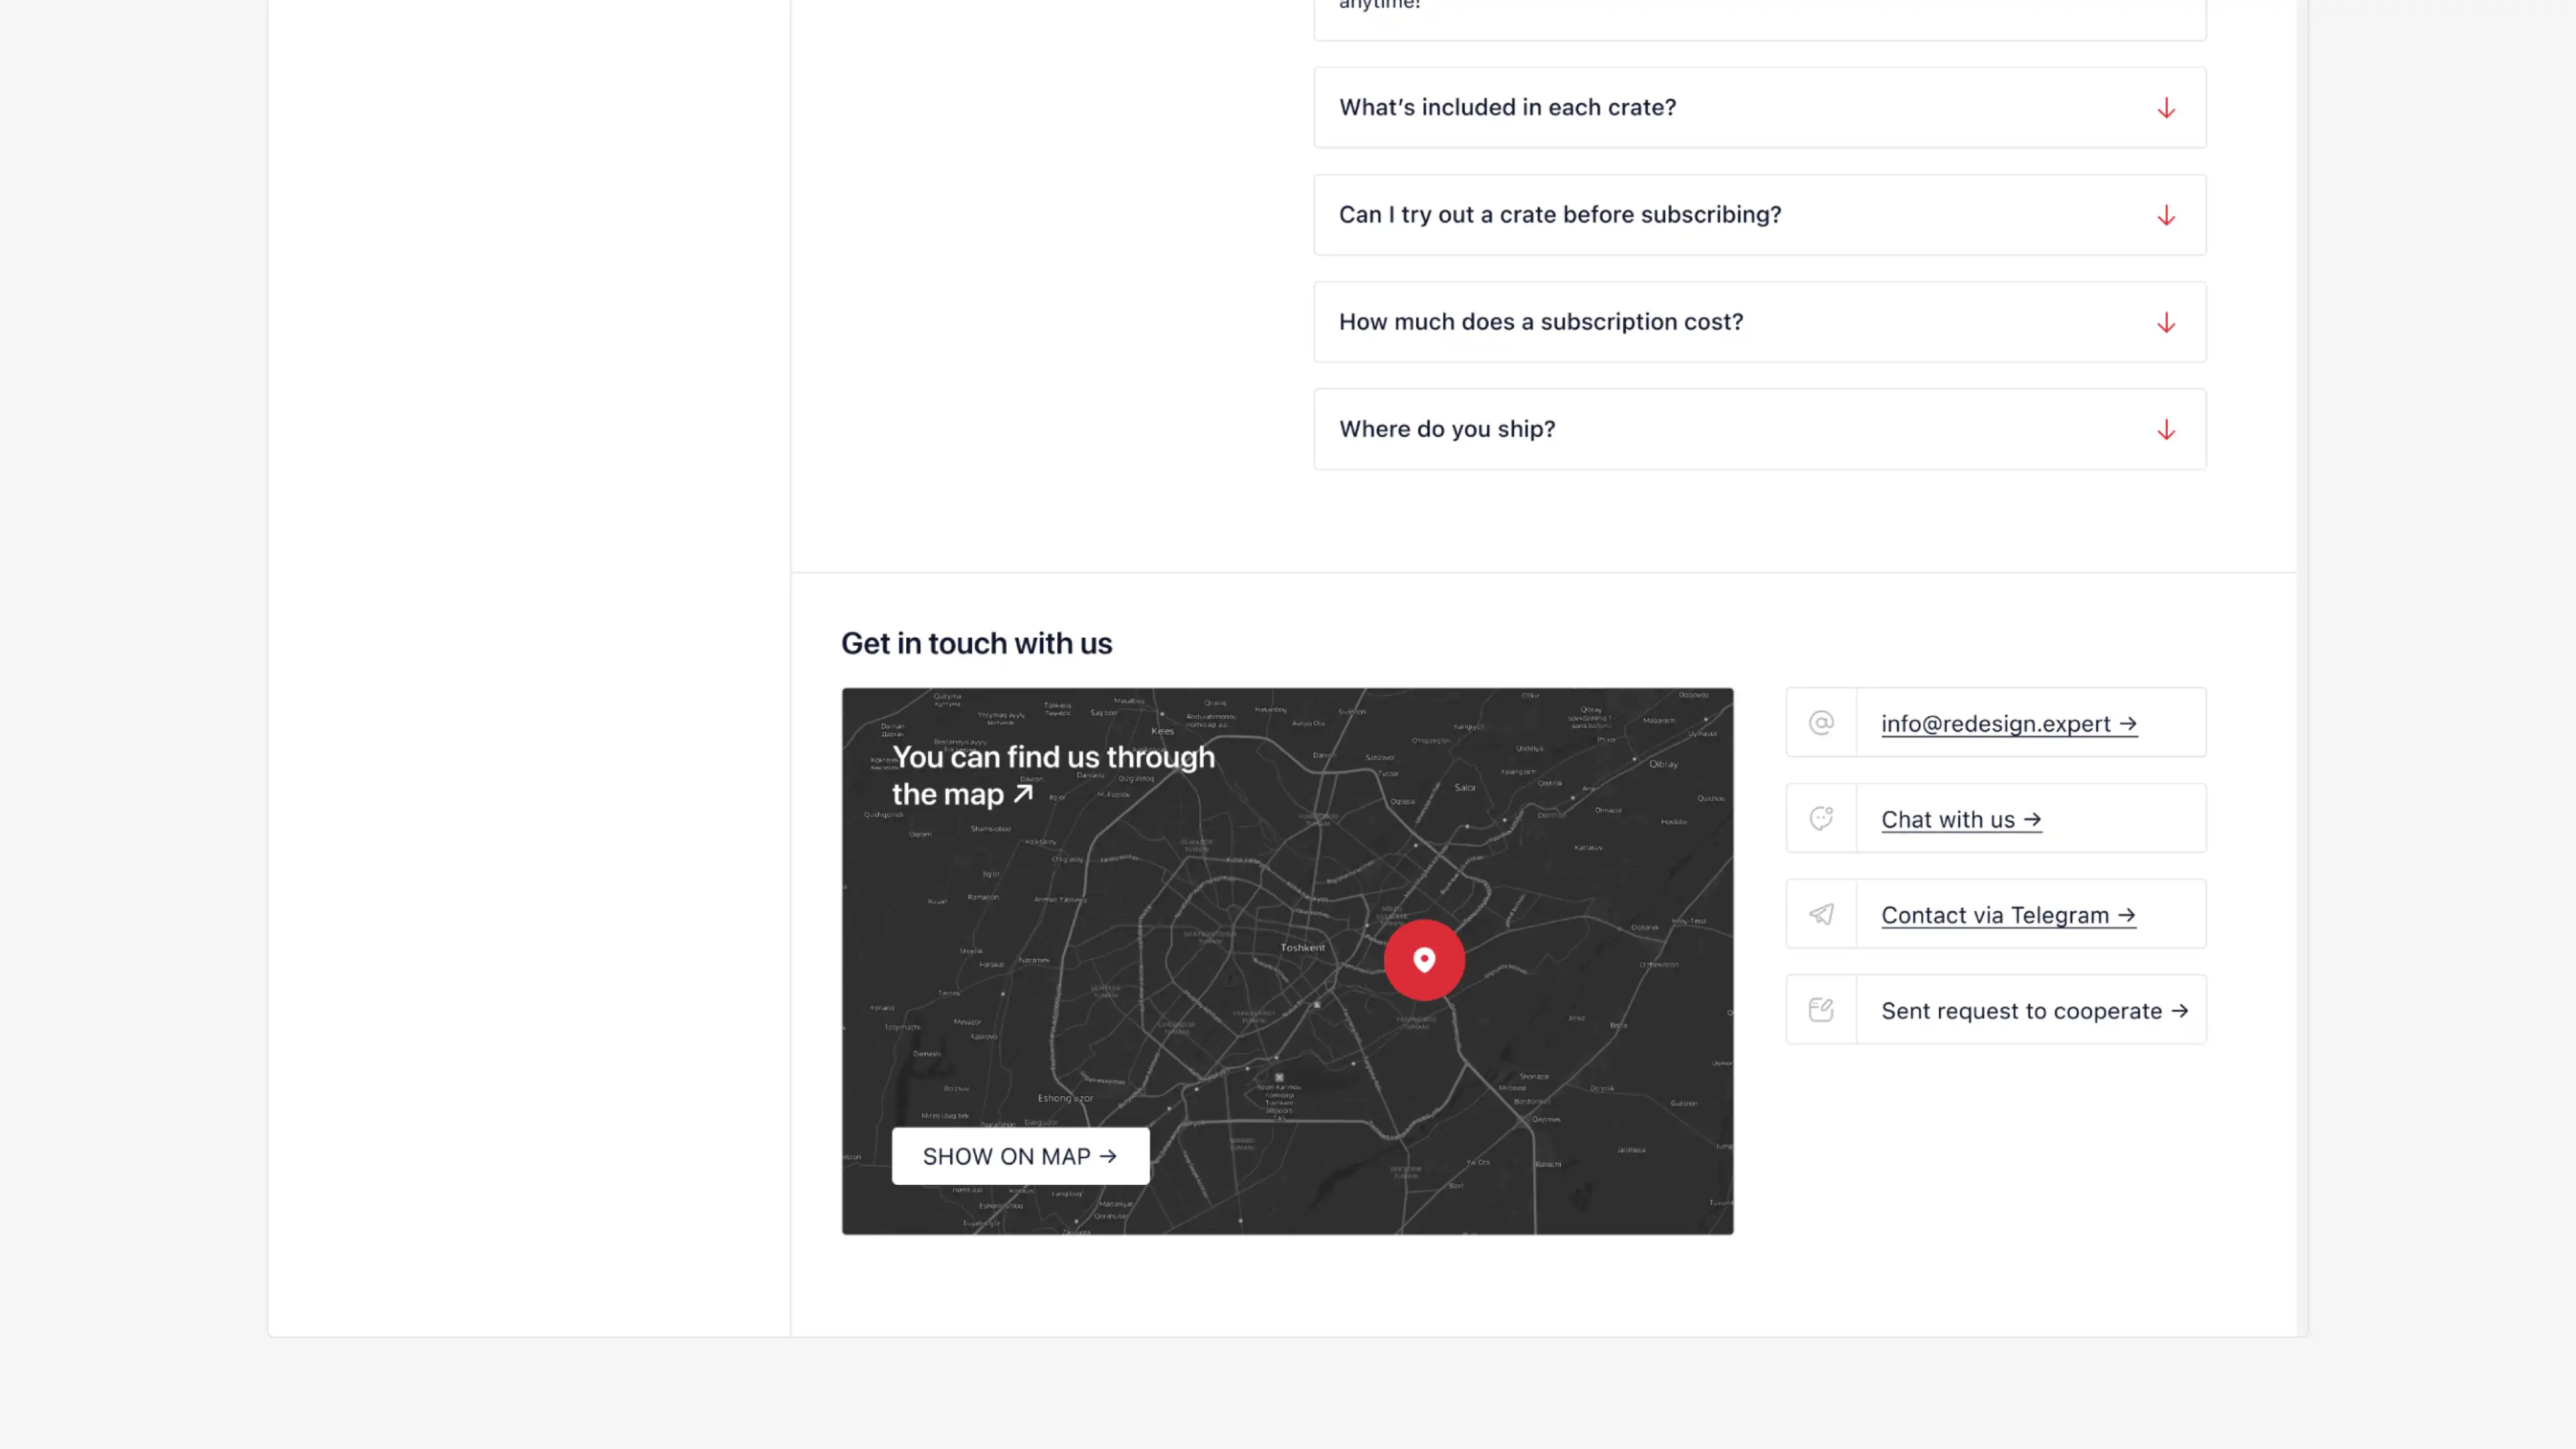The height and width of the screenshot is (1449, 2576).
Task: Follow the 'Contact via Telegram' link
Action: pyautogui.click(x=1995, y=915)
